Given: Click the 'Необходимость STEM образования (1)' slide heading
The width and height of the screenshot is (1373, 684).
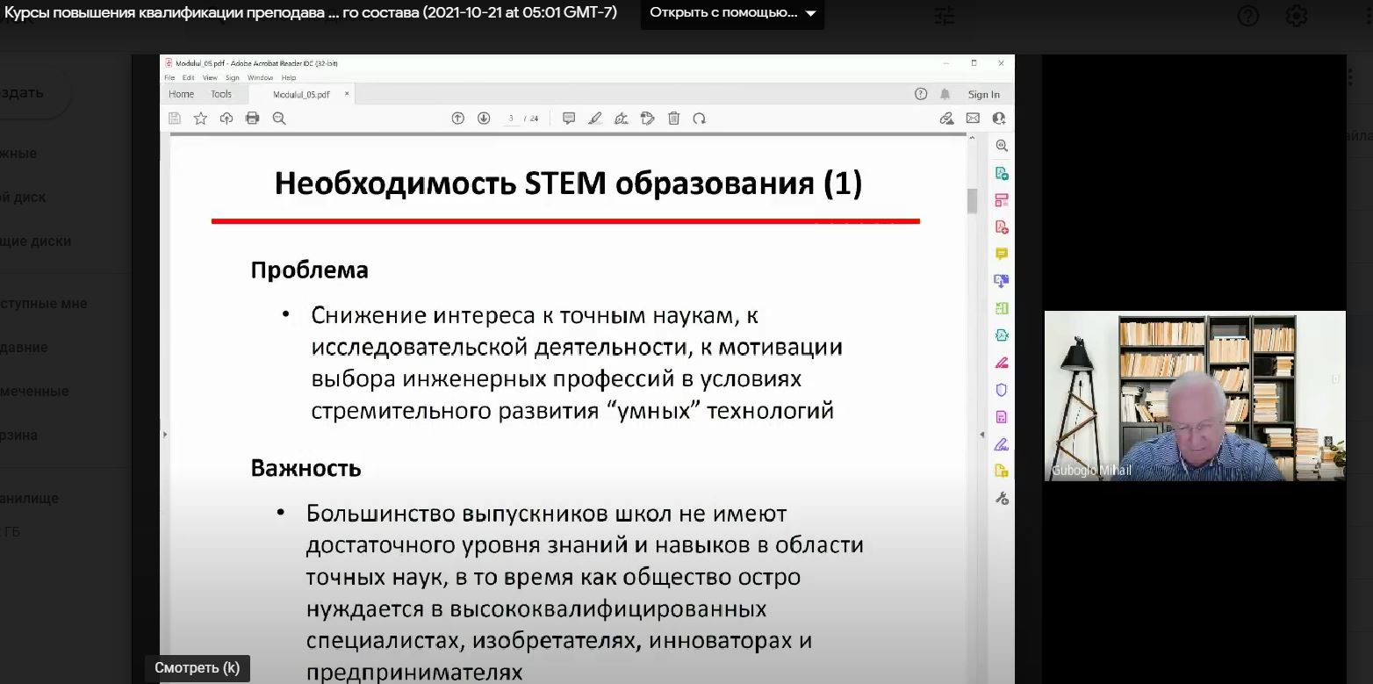Looking at the screenshot, I should pos(568,184).
